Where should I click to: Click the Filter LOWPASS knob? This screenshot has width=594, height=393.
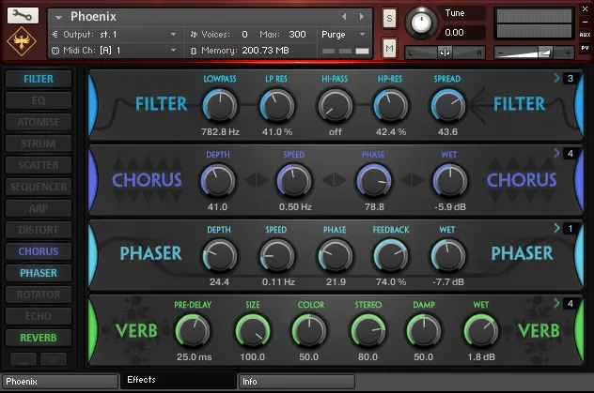click(x=220, y=106)
